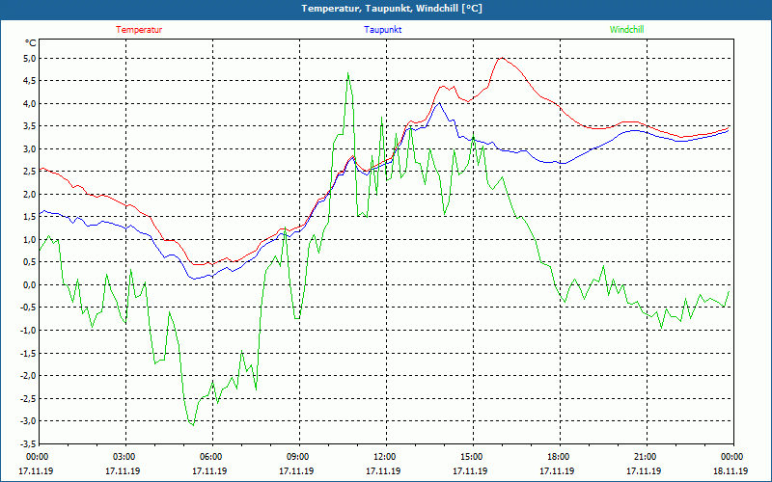Click the chart title 'Temperatur, Taupunkt, Windchill [°C]'

[392, 9]
